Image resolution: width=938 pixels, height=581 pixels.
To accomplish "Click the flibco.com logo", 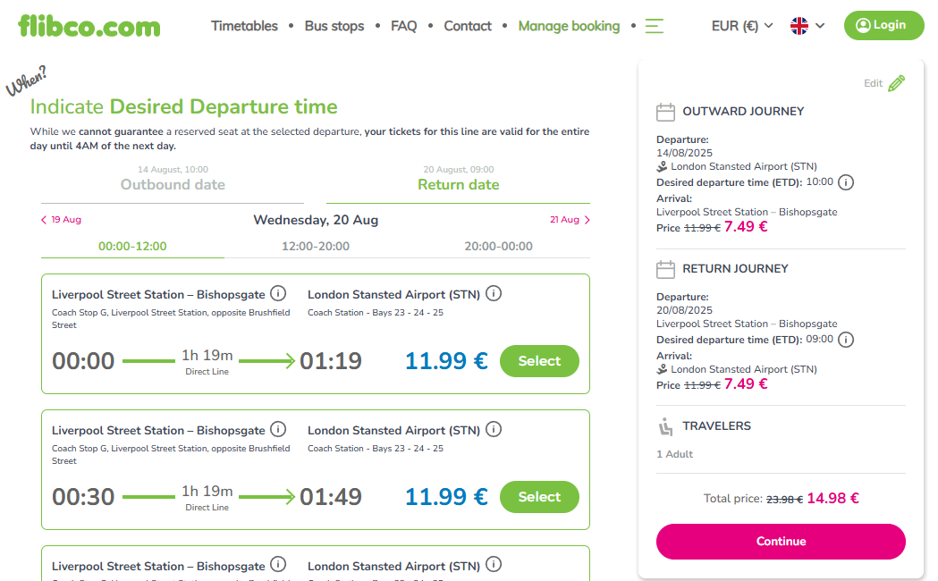I will click(89, 26).
